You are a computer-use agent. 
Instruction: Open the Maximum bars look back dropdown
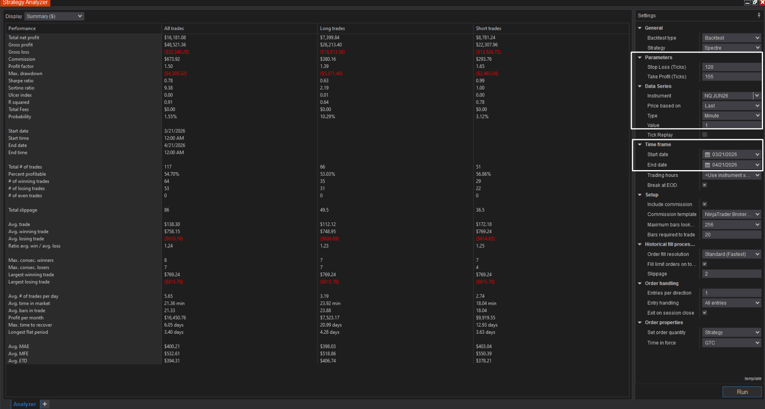[x=732, y=225]
